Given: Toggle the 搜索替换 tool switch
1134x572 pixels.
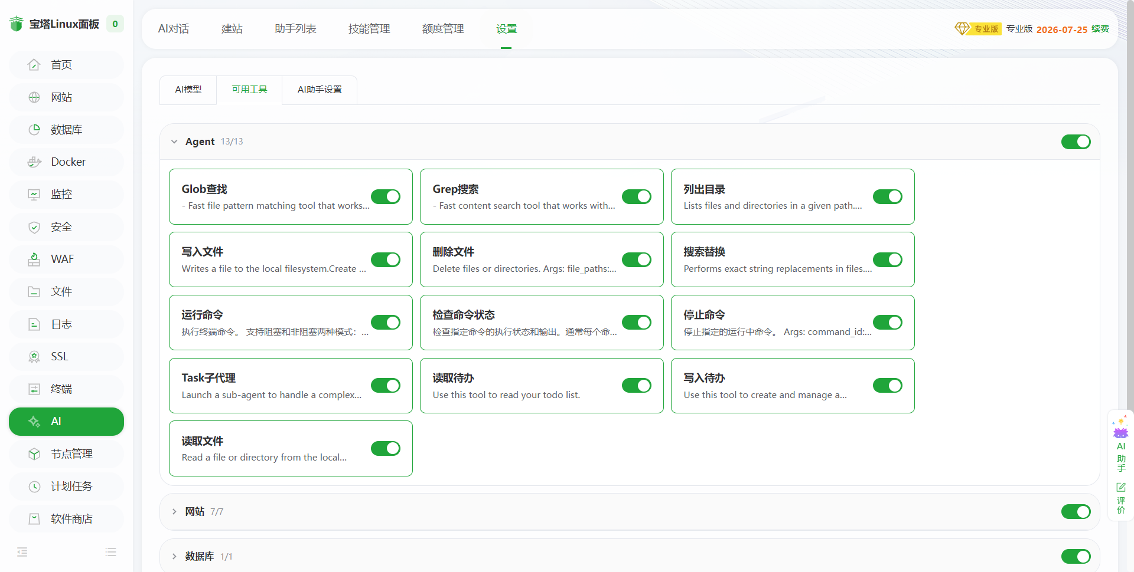Looking at the screenshot, I should 888,259.
